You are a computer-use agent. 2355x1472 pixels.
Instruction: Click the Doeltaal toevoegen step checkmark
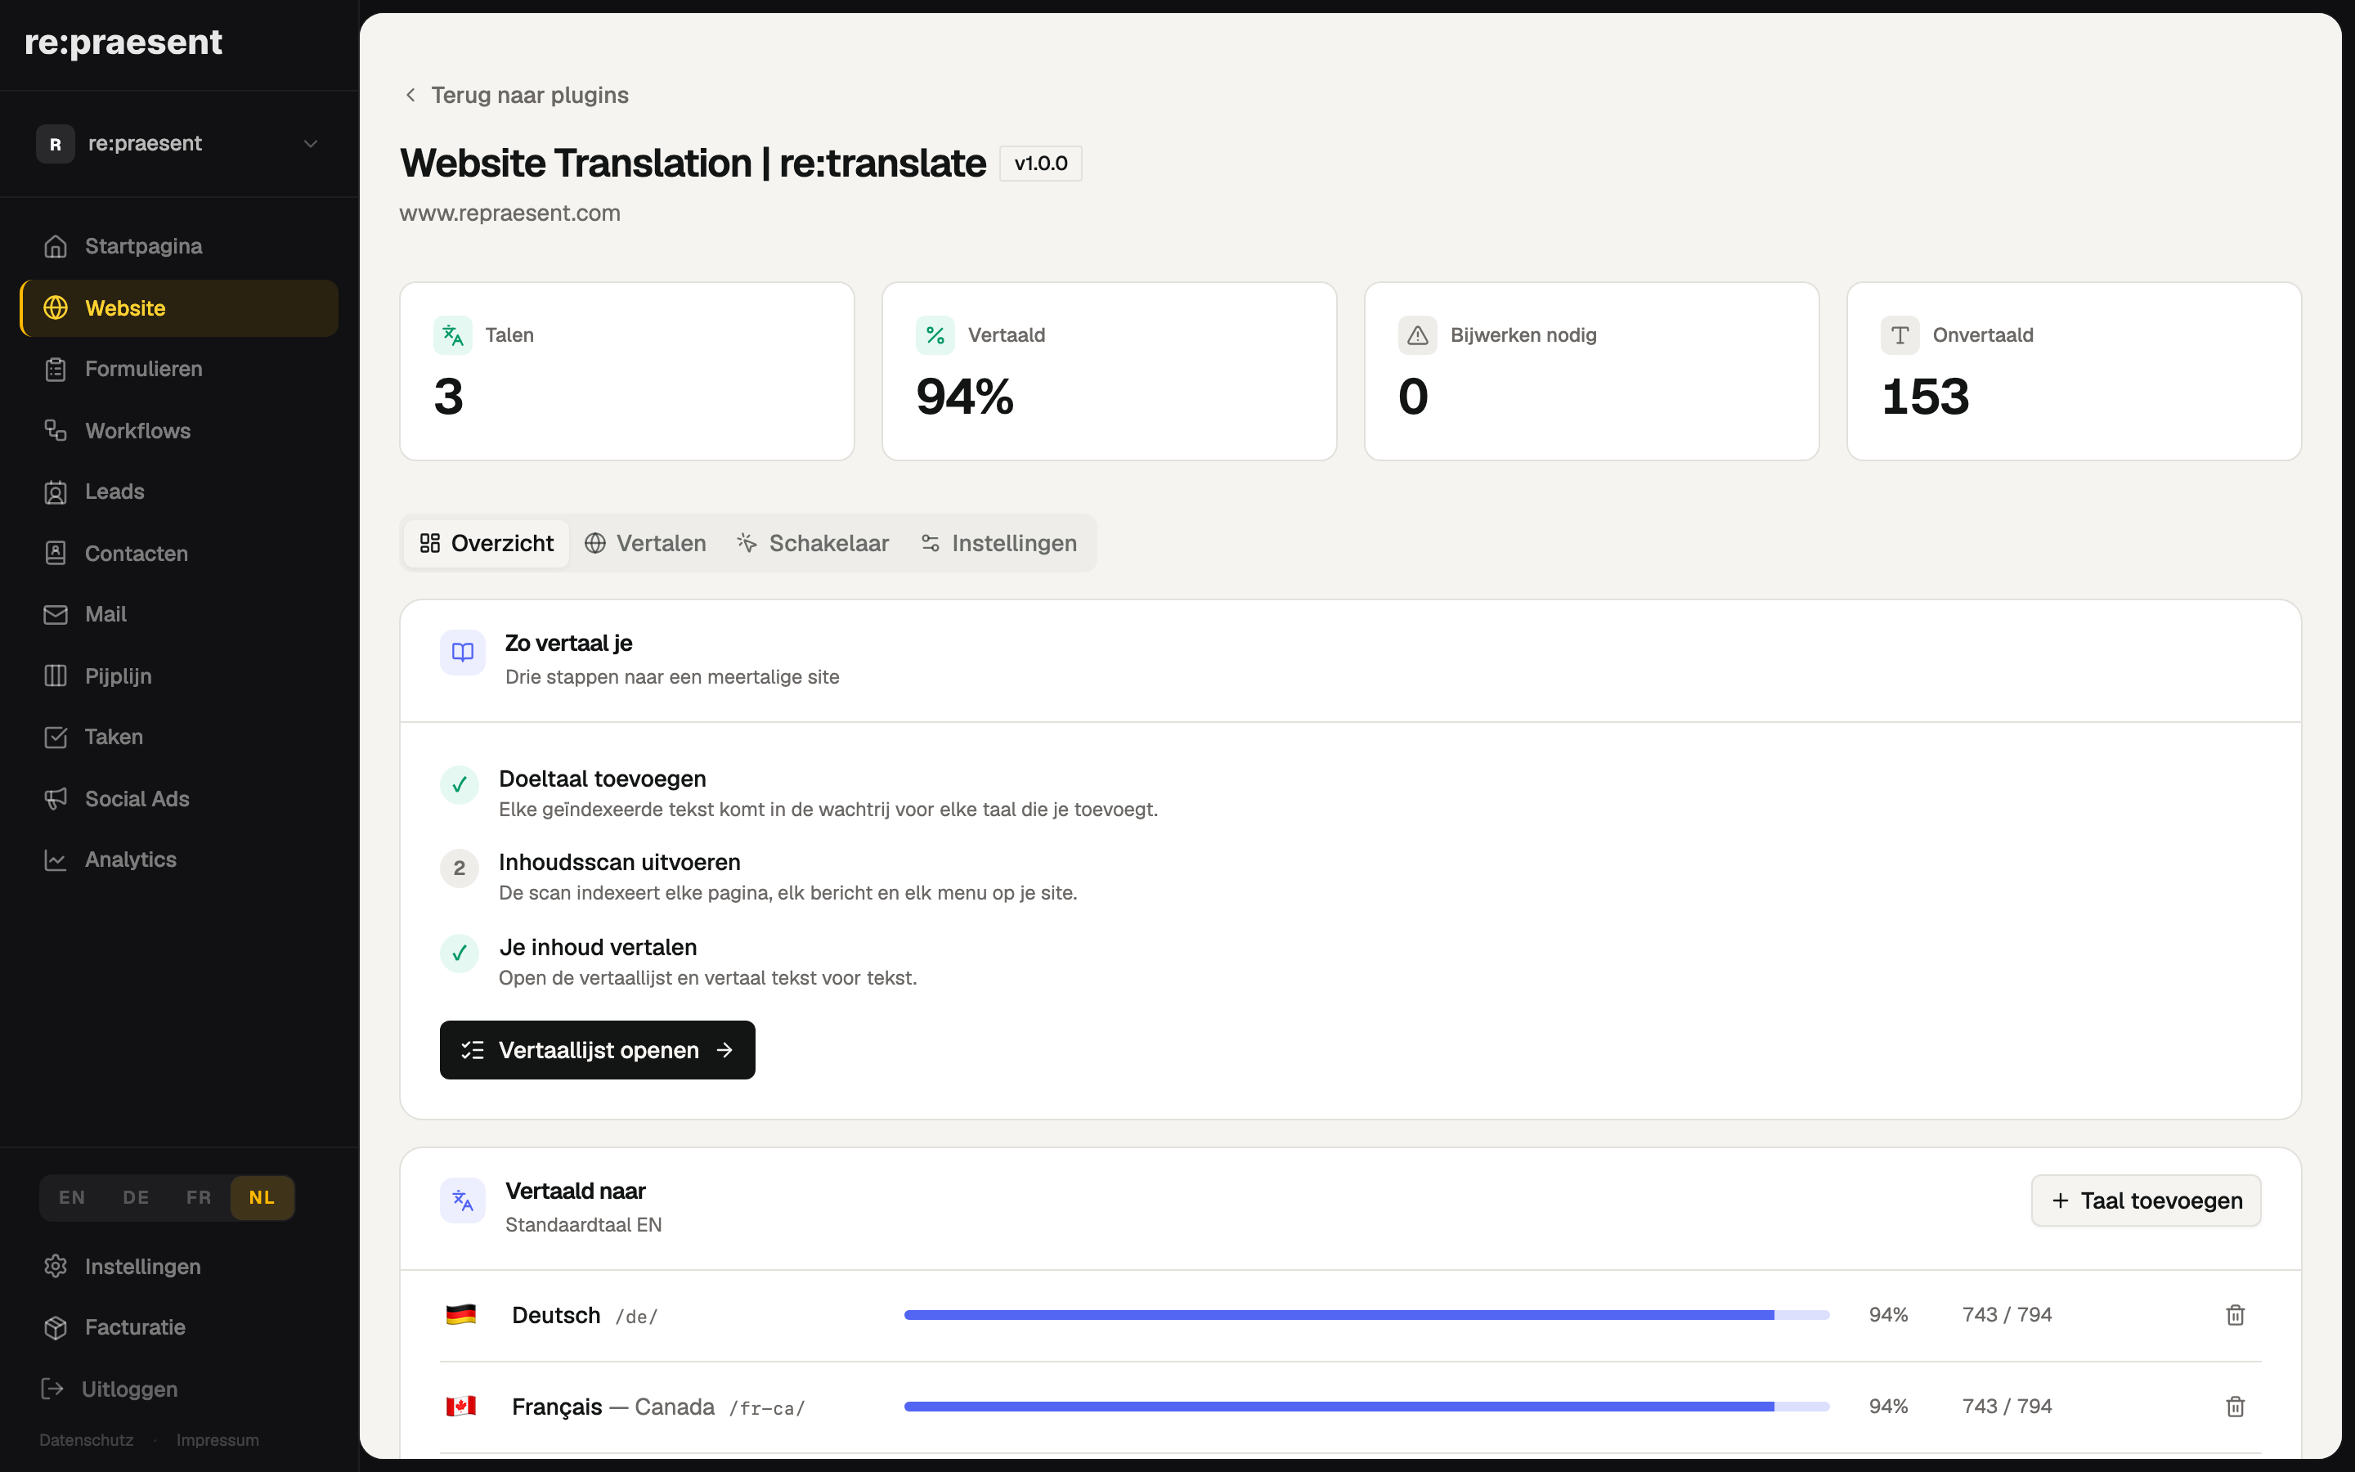point(460,785)
